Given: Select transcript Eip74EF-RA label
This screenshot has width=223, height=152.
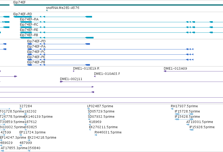Looking at the screenshot, I should tap(29, 19).
